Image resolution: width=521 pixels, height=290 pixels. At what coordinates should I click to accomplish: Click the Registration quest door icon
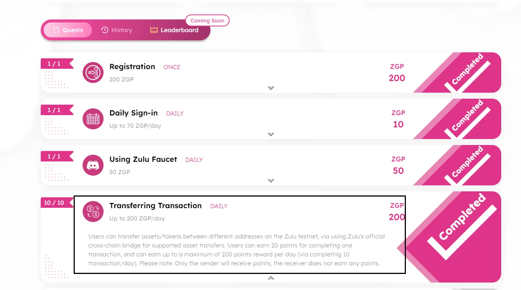[x=93, y=72]
